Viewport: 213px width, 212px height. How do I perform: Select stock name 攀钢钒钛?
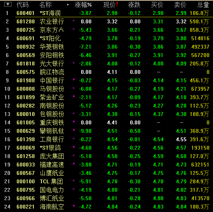click(x=52, y=131)
